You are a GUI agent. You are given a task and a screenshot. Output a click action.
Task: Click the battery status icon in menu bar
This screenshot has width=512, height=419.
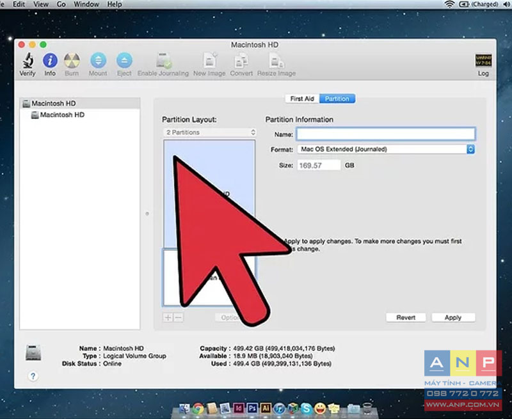pos(463,4)
